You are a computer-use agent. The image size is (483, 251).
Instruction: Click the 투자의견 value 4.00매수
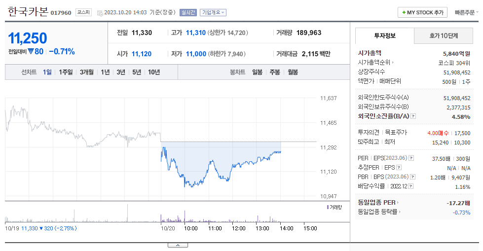[438, 133]
